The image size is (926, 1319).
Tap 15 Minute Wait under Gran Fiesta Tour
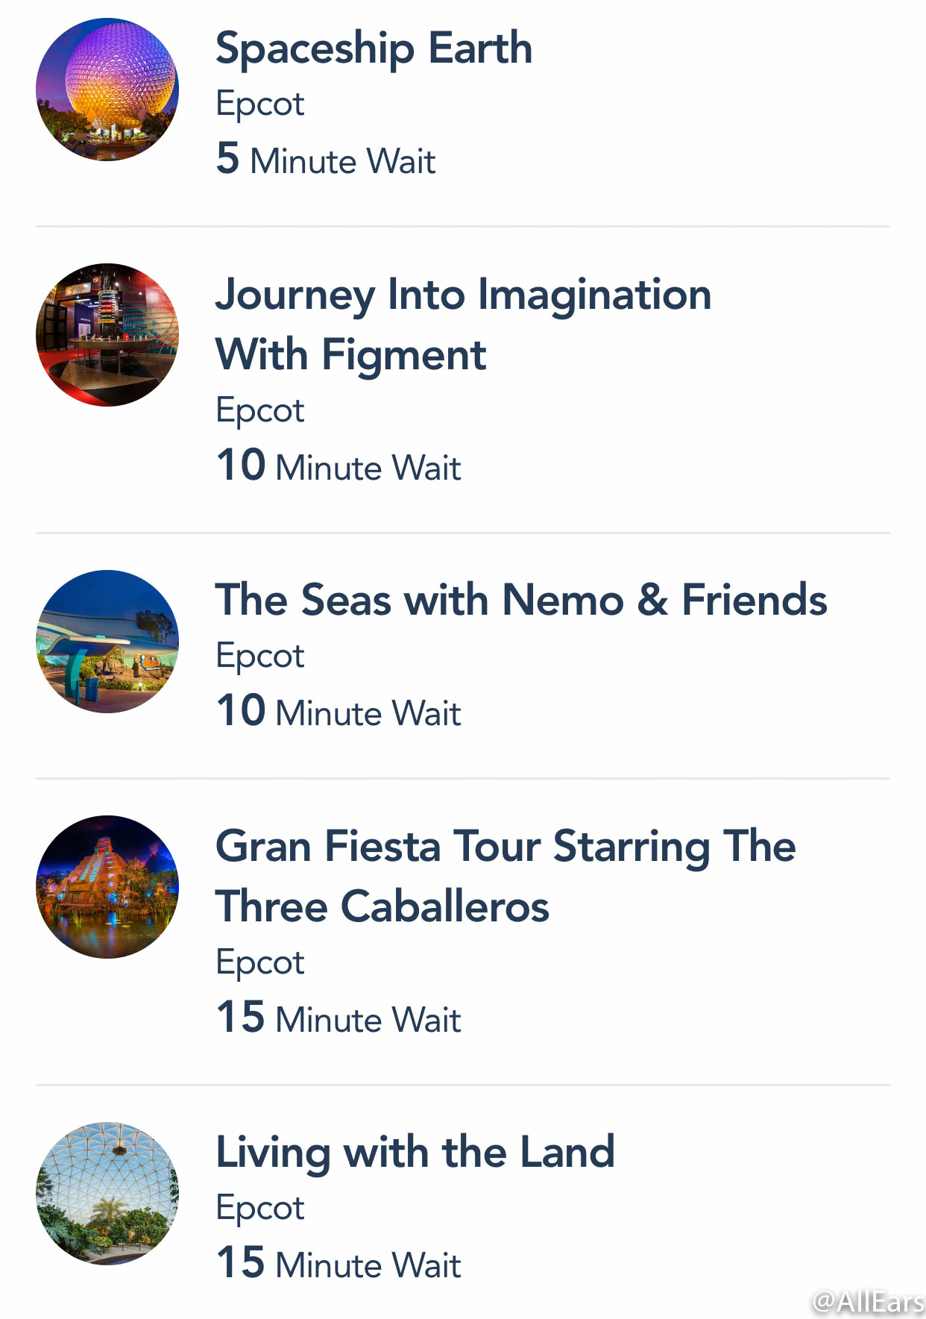click(338, 1018)
